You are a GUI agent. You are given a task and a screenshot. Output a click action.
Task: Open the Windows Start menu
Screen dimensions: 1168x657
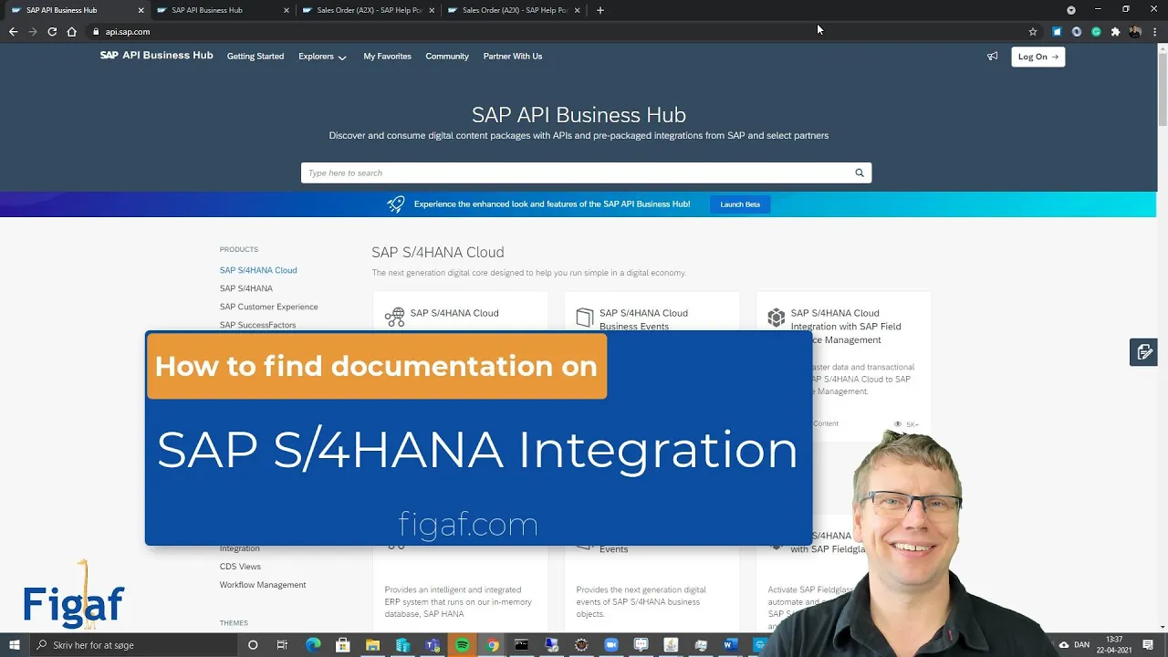pos(15,645)
